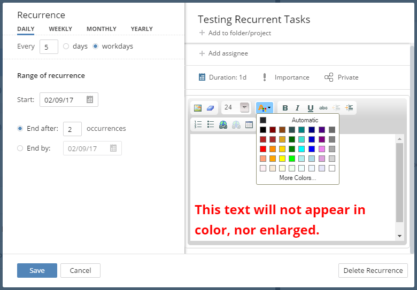Screen dimensions: 417x290
Task: Open the Start date calendar picker
Action: click(90, 100)
